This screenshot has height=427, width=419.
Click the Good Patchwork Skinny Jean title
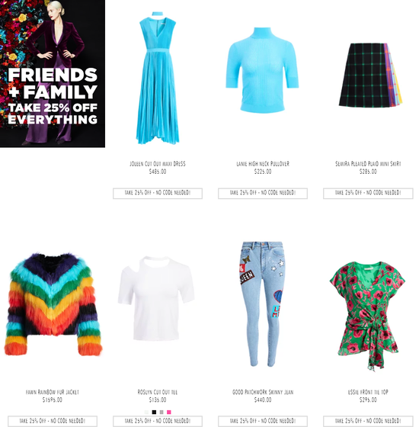(x=263, y=392)
